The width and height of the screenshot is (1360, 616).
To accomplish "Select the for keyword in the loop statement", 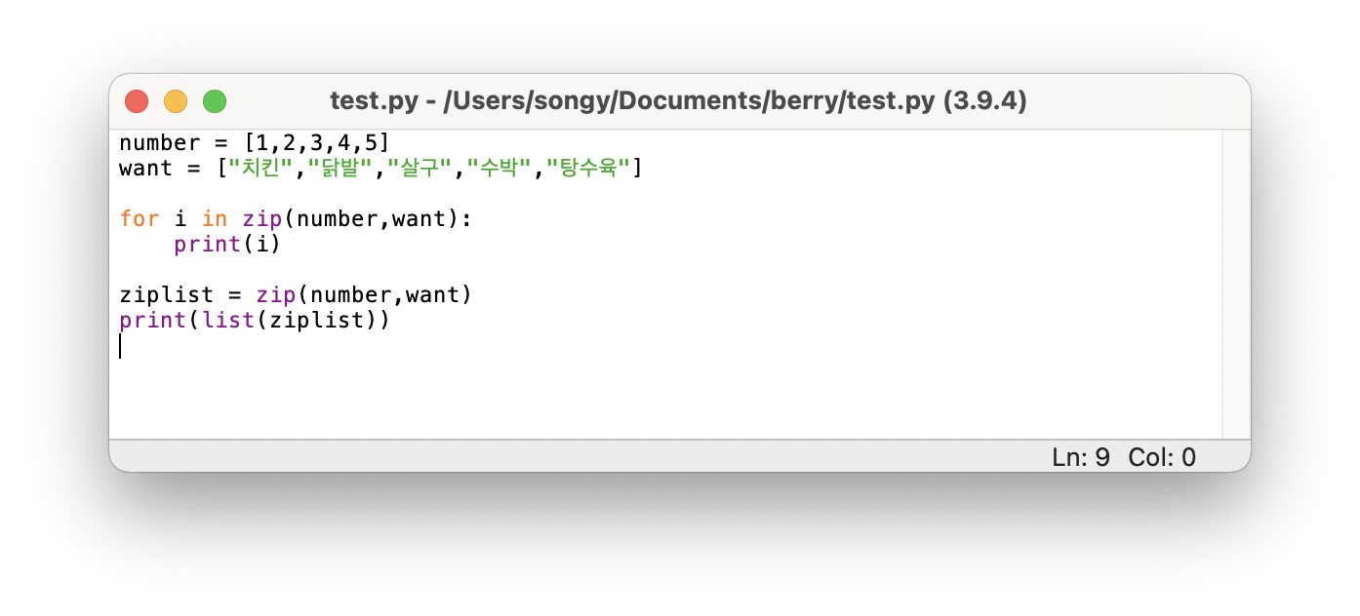I will coord(140,218).
